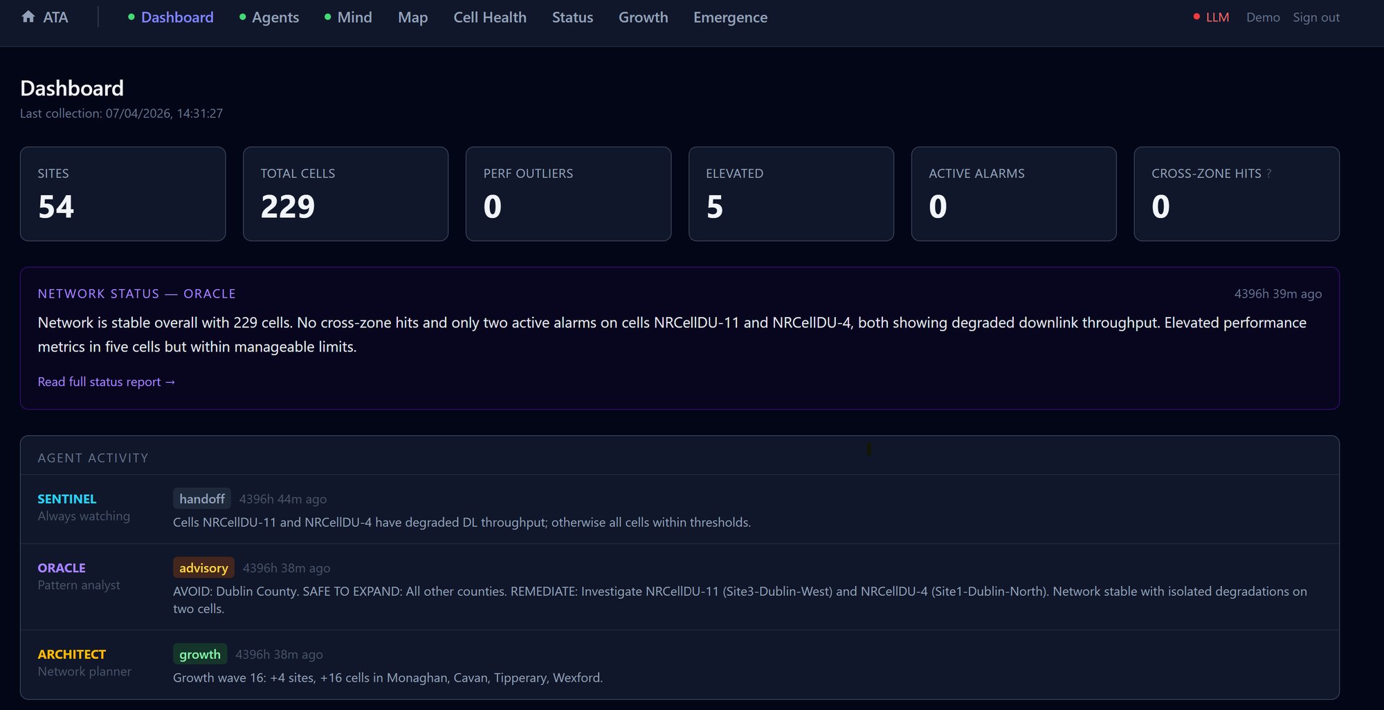The height and width of the screenshot is (710, 1384).
Task: Click the 'Network planner' subtitle
Action: (x=84, y=672)
